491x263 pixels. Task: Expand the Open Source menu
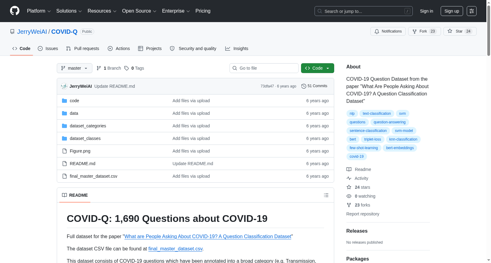point(139,11)
